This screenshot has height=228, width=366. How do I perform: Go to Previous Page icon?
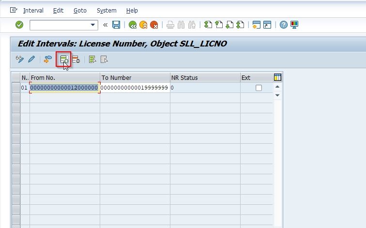tap(219, 25)
